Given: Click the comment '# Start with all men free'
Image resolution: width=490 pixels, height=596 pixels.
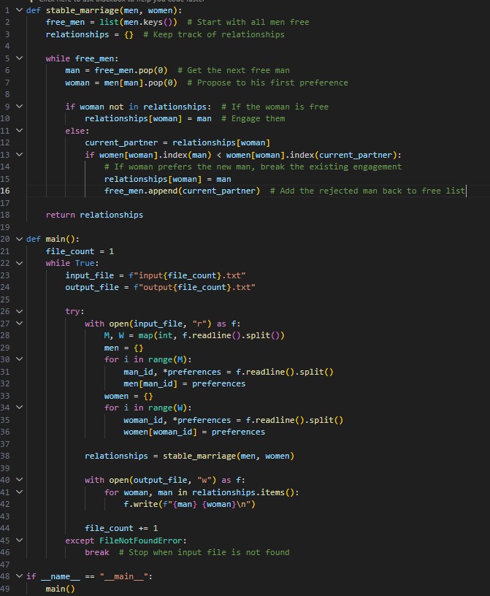Looking at the screenshot, I should pyautogui.click(x=248, y=22).
